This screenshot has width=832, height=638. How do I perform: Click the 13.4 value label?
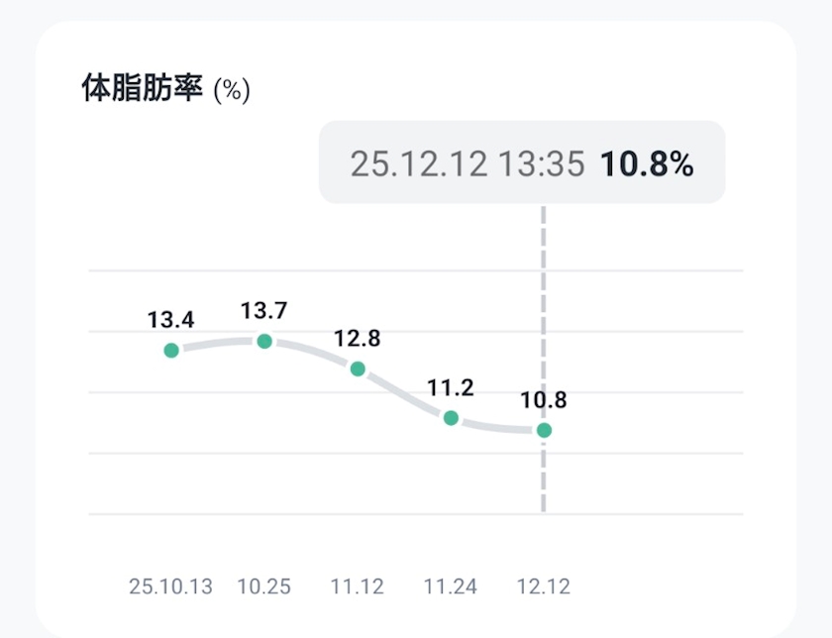[x=171, y=320]
